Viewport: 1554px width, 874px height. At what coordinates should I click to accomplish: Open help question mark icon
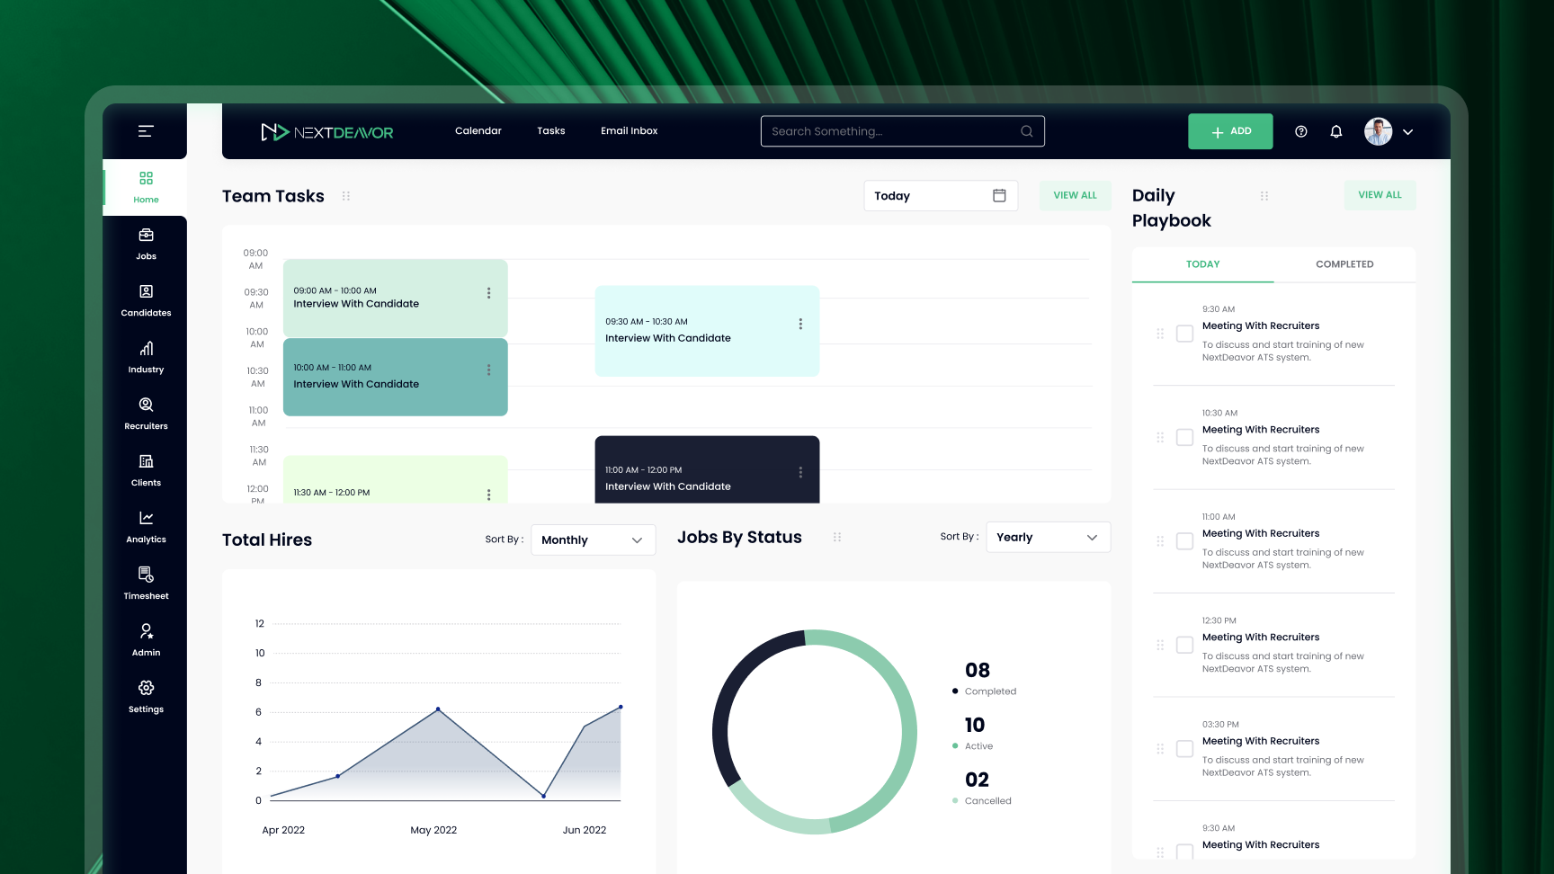pos(1300,131)
